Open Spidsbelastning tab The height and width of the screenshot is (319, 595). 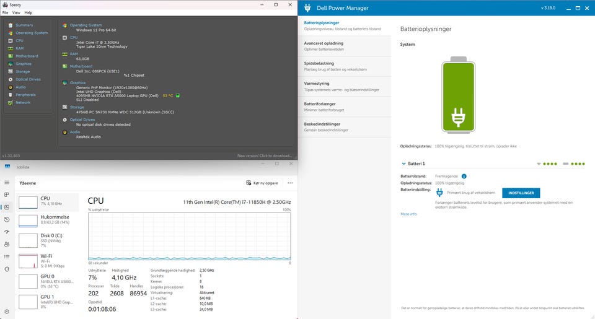click(x=344, y=66)
